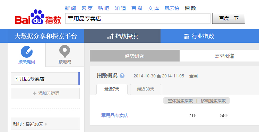Click the Baidu 指数 logo

(38, 17)
